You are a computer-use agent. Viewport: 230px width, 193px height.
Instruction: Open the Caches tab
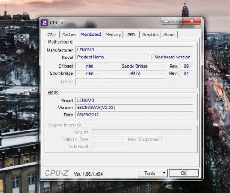click(69, 34)
